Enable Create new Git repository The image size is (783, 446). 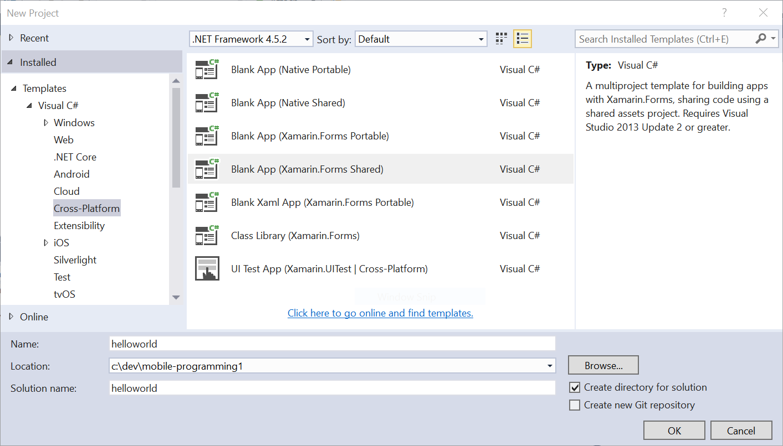click(x=575, y=405)
